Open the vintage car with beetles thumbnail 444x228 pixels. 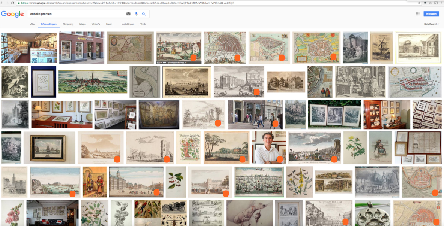click(174, 214)
